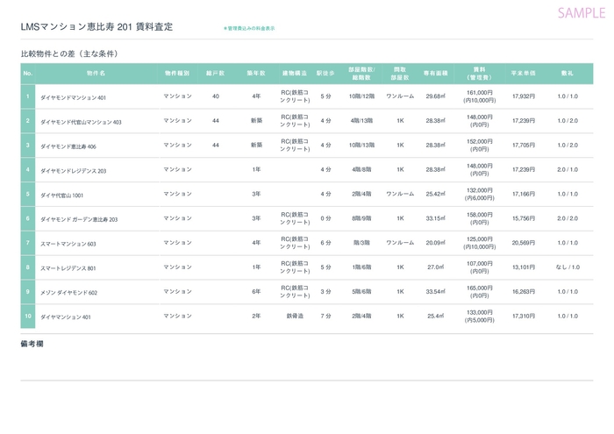Click the 鉄骨造 building structure cell
Image resolution: width=614 pixels, height=434 pixels.
pos(294,316)
